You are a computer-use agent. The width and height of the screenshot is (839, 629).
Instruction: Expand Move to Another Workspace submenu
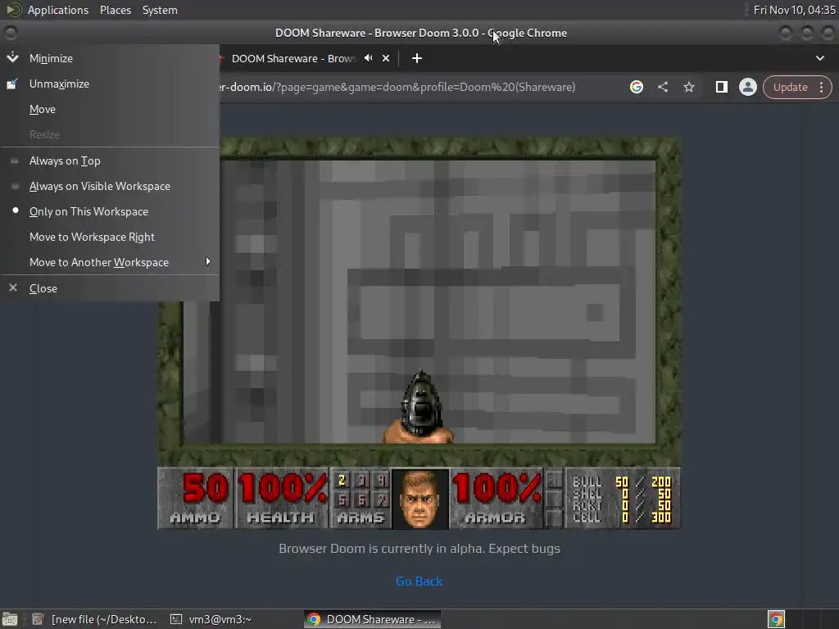[x=110, y=262]
